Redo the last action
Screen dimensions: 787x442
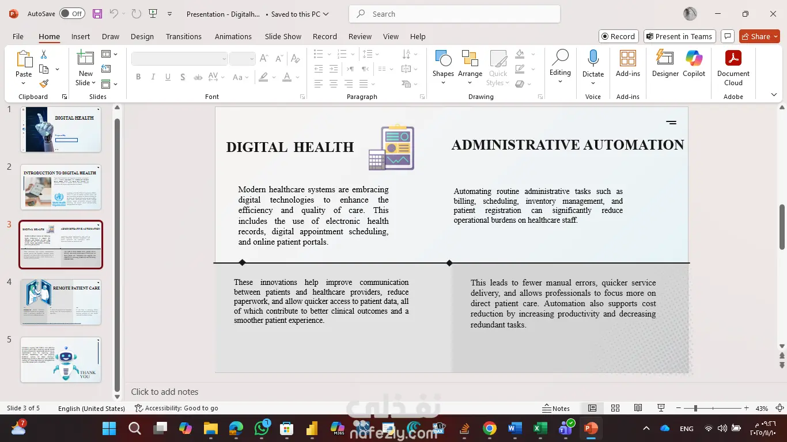tap(136, 14)
